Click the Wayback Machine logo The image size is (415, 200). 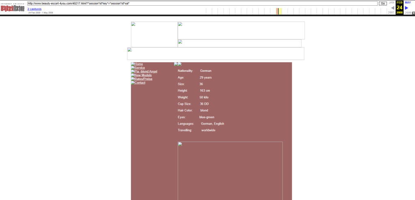click(13, 8)
